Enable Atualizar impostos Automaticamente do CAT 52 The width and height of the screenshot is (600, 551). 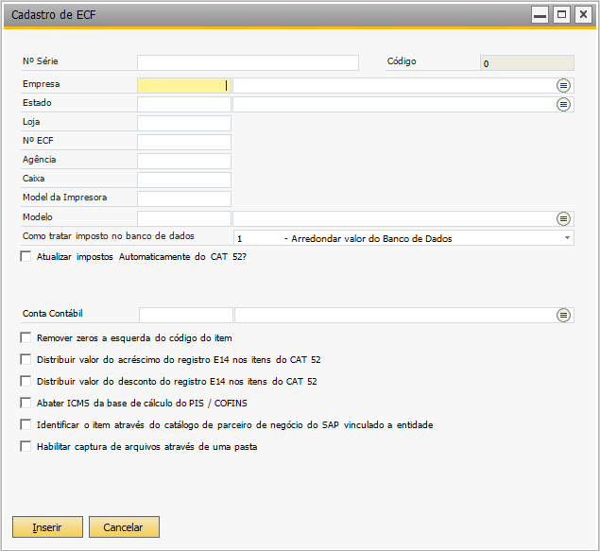pos(26,256)
